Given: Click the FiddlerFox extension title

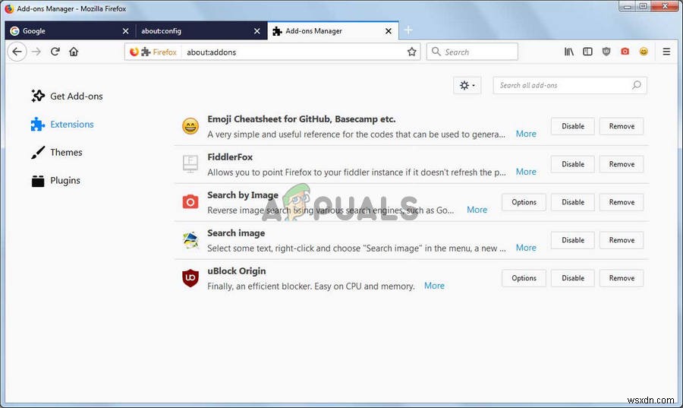Looking at the screenshot, I should (230, 157).
